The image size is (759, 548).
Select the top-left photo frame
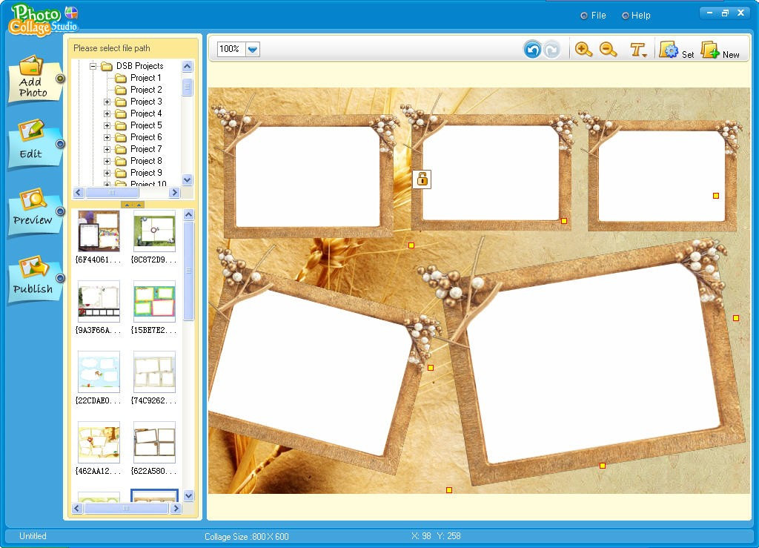pos(308,176)
